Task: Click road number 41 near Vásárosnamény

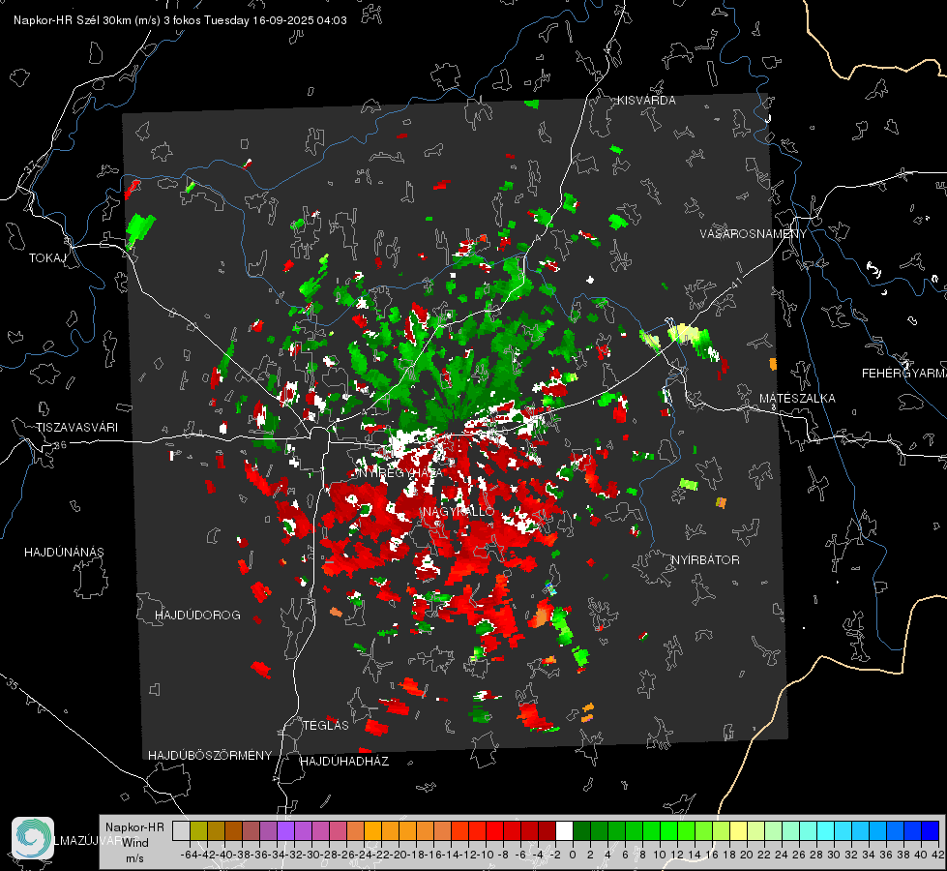Action: pyautogui.click(x=735, y=282)
